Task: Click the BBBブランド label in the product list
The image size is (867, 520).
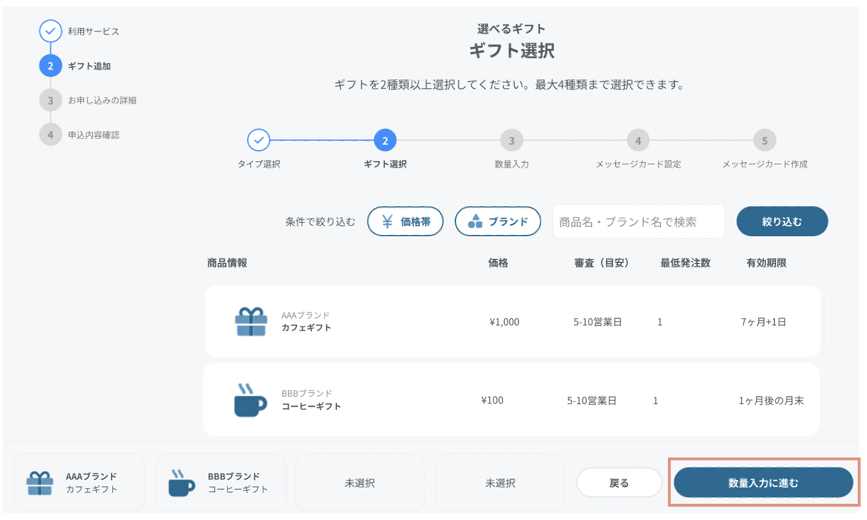Action: pyautogui.click(x=307, y=394)
